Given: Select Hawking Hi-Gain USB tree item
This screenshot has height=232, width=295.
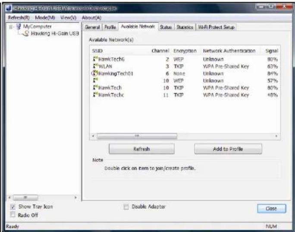Looking at the screenshot, I should coord(55,34).
